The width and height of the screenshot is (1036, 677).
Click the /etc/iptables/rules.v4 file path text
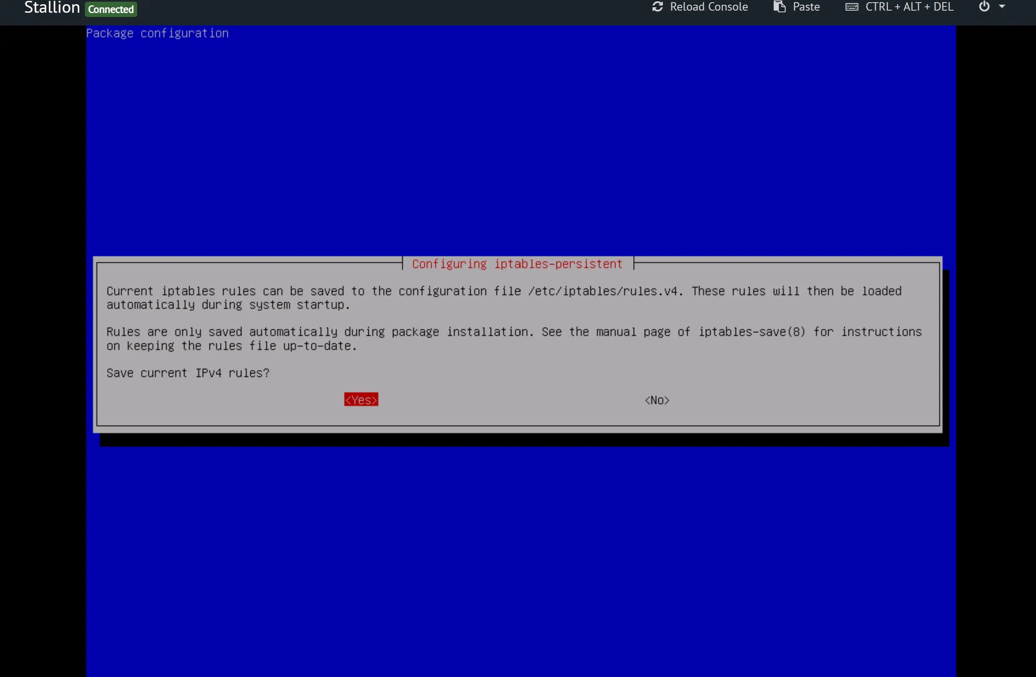pos(603,291)
